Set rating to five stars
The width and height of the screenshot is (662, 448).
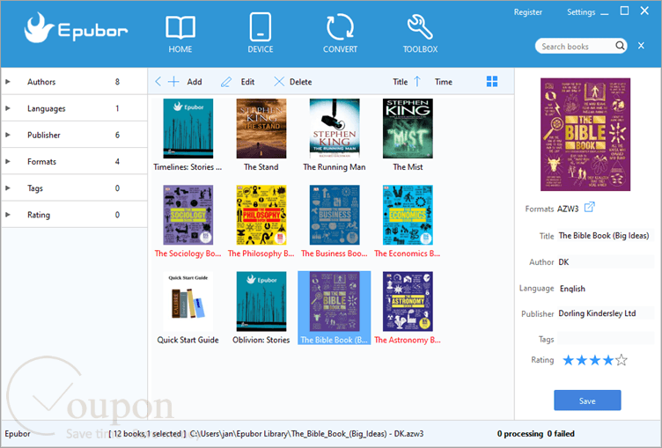click(621, 360)
